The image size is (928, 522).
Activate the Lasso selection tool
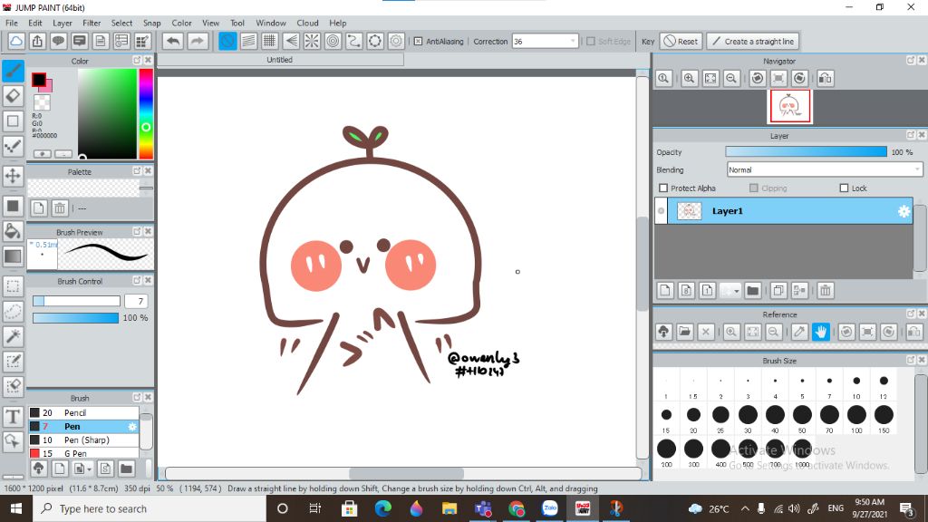[x=13, y=312]
